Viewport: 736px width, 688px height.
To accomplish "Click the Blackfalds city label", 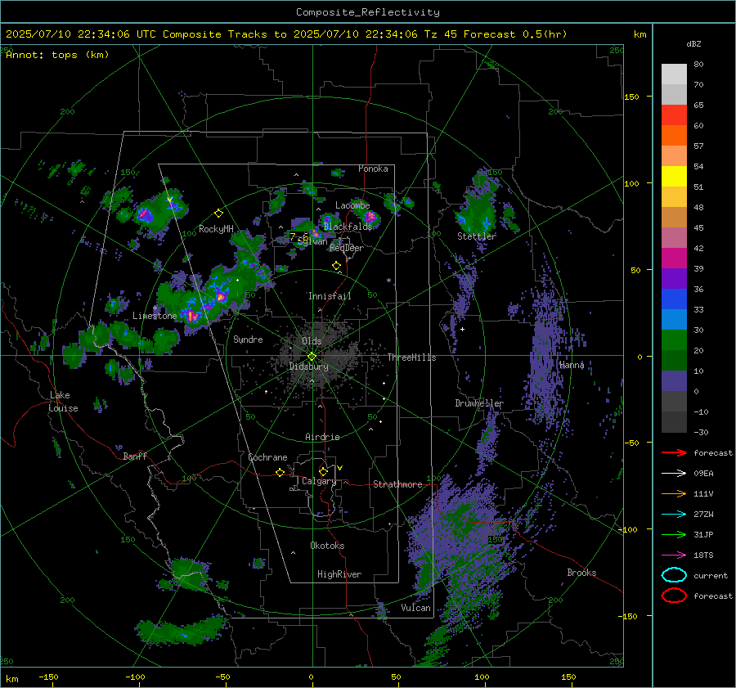I will point(348,227).
